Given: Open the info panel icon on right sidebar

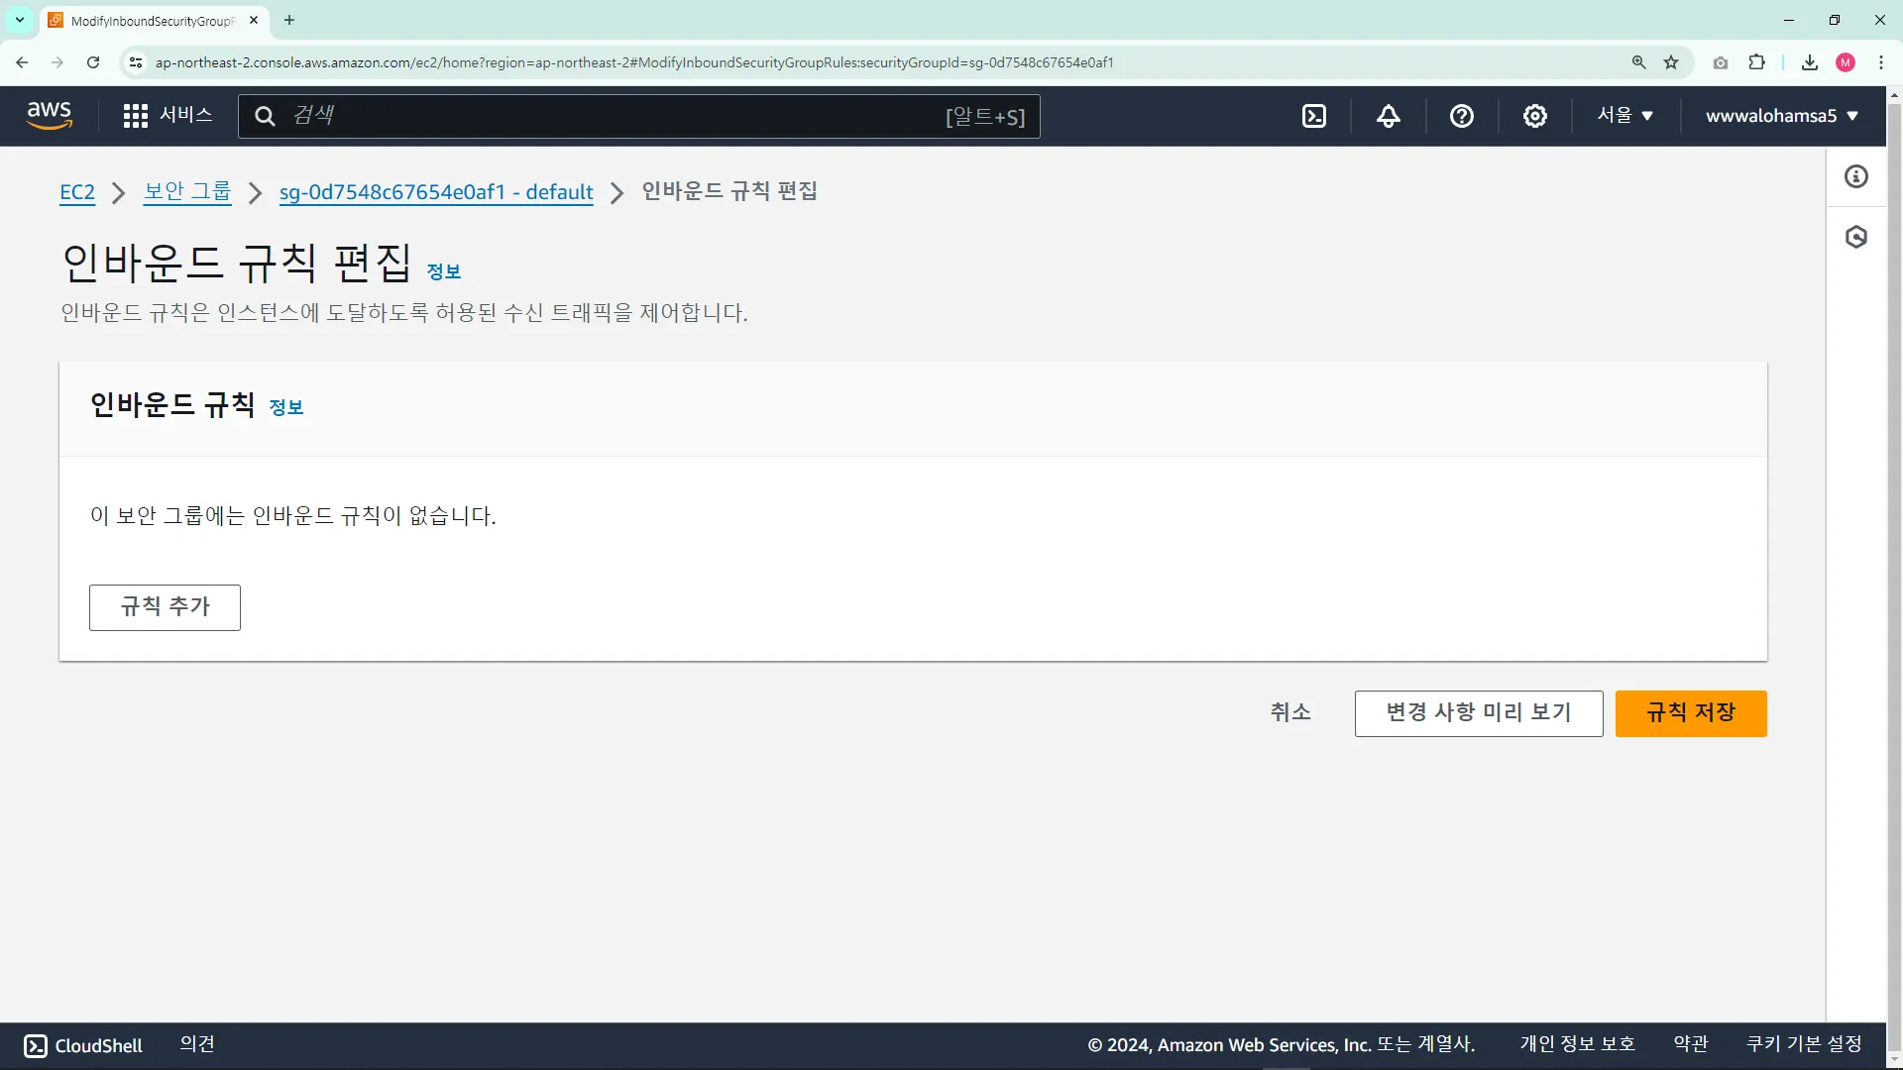Looking at the screenshot, I should click(1855, 176).
